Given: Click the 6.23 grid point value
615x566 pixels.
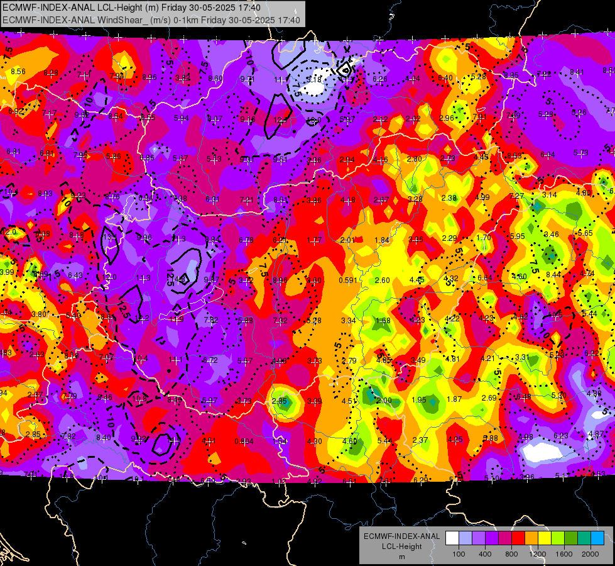Looking at the screenshot, I should pyautogui.click(x=561, y=435).
